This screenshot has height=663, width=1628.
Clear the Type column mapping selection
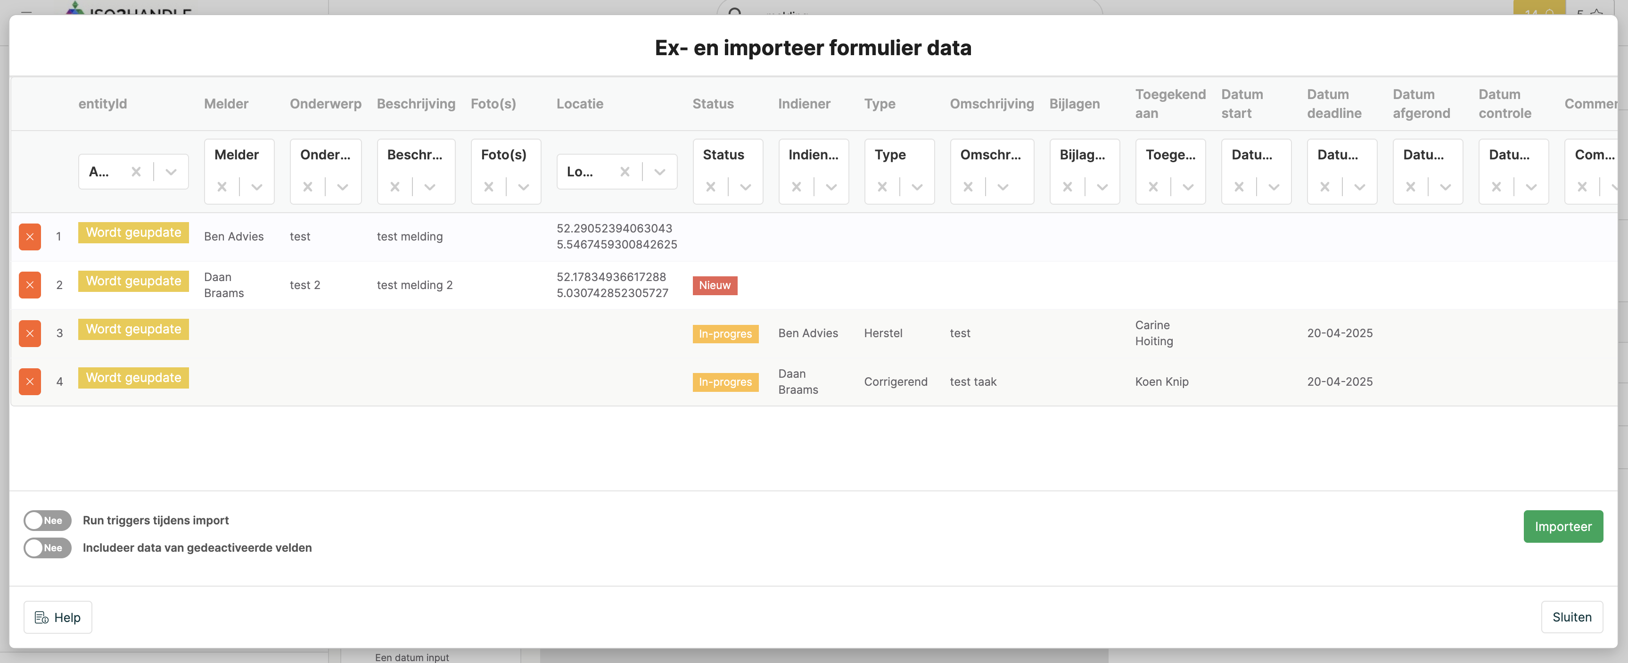tap(881, 187)
